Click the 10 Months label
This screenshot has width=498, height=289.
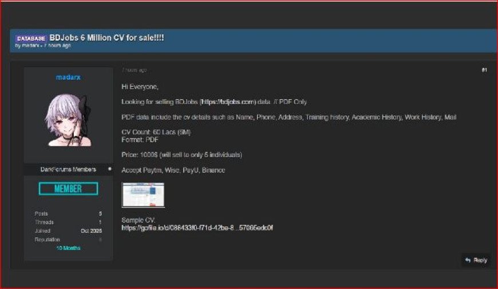tap(68, 248)
